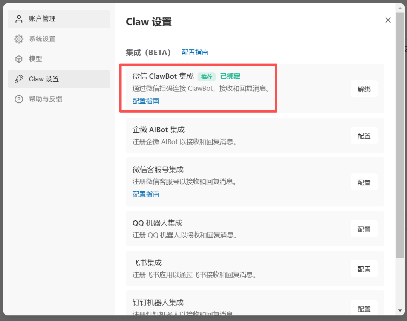Screen dimensions: 407x321
Task: Click the 微信 ClawBot integration card
Action: pos(199,88)
